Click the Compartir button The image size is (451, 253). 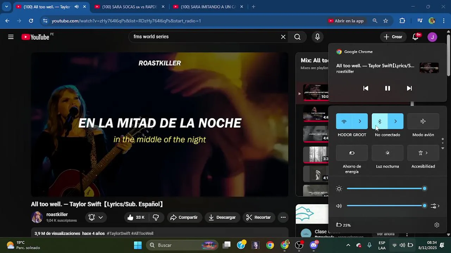pos(184,218)
